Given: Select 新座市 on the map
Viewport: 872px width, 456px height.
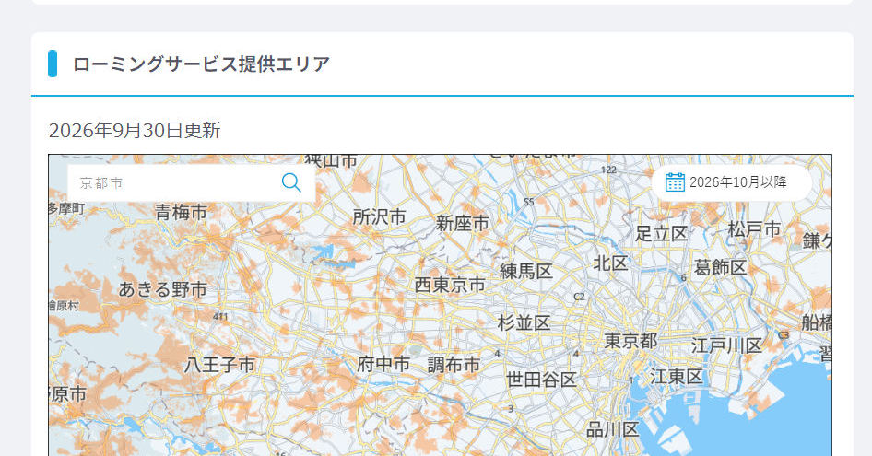Looking at the screenshot, I should tap(462, 223).
